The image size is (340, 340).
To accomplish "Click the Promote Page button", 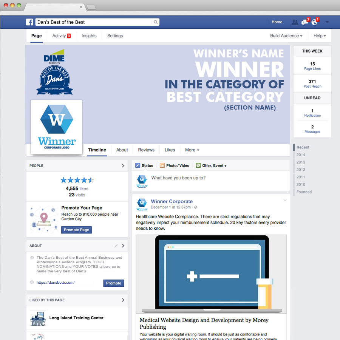I will pyautogui.click(x=76, y=230).
